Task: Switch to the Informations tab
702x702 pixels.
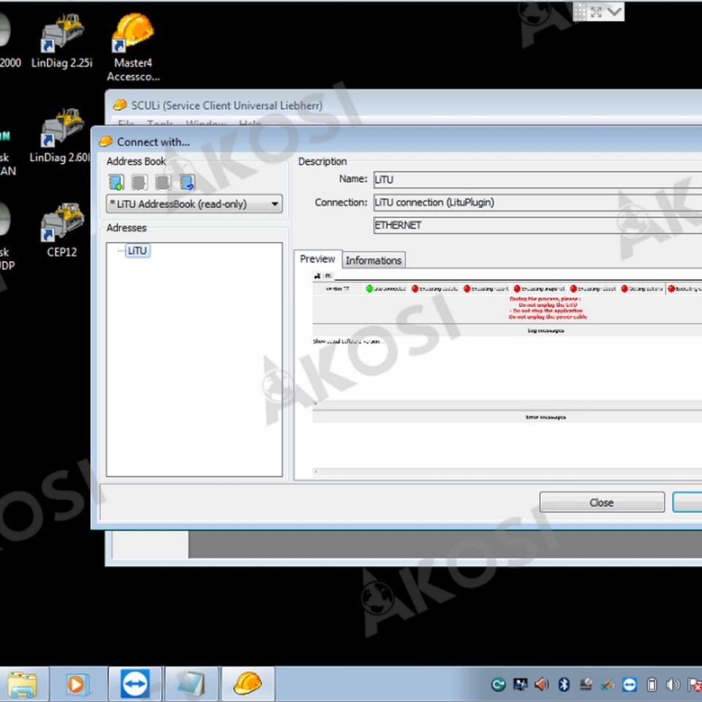Action: click(x=374, y=260)
